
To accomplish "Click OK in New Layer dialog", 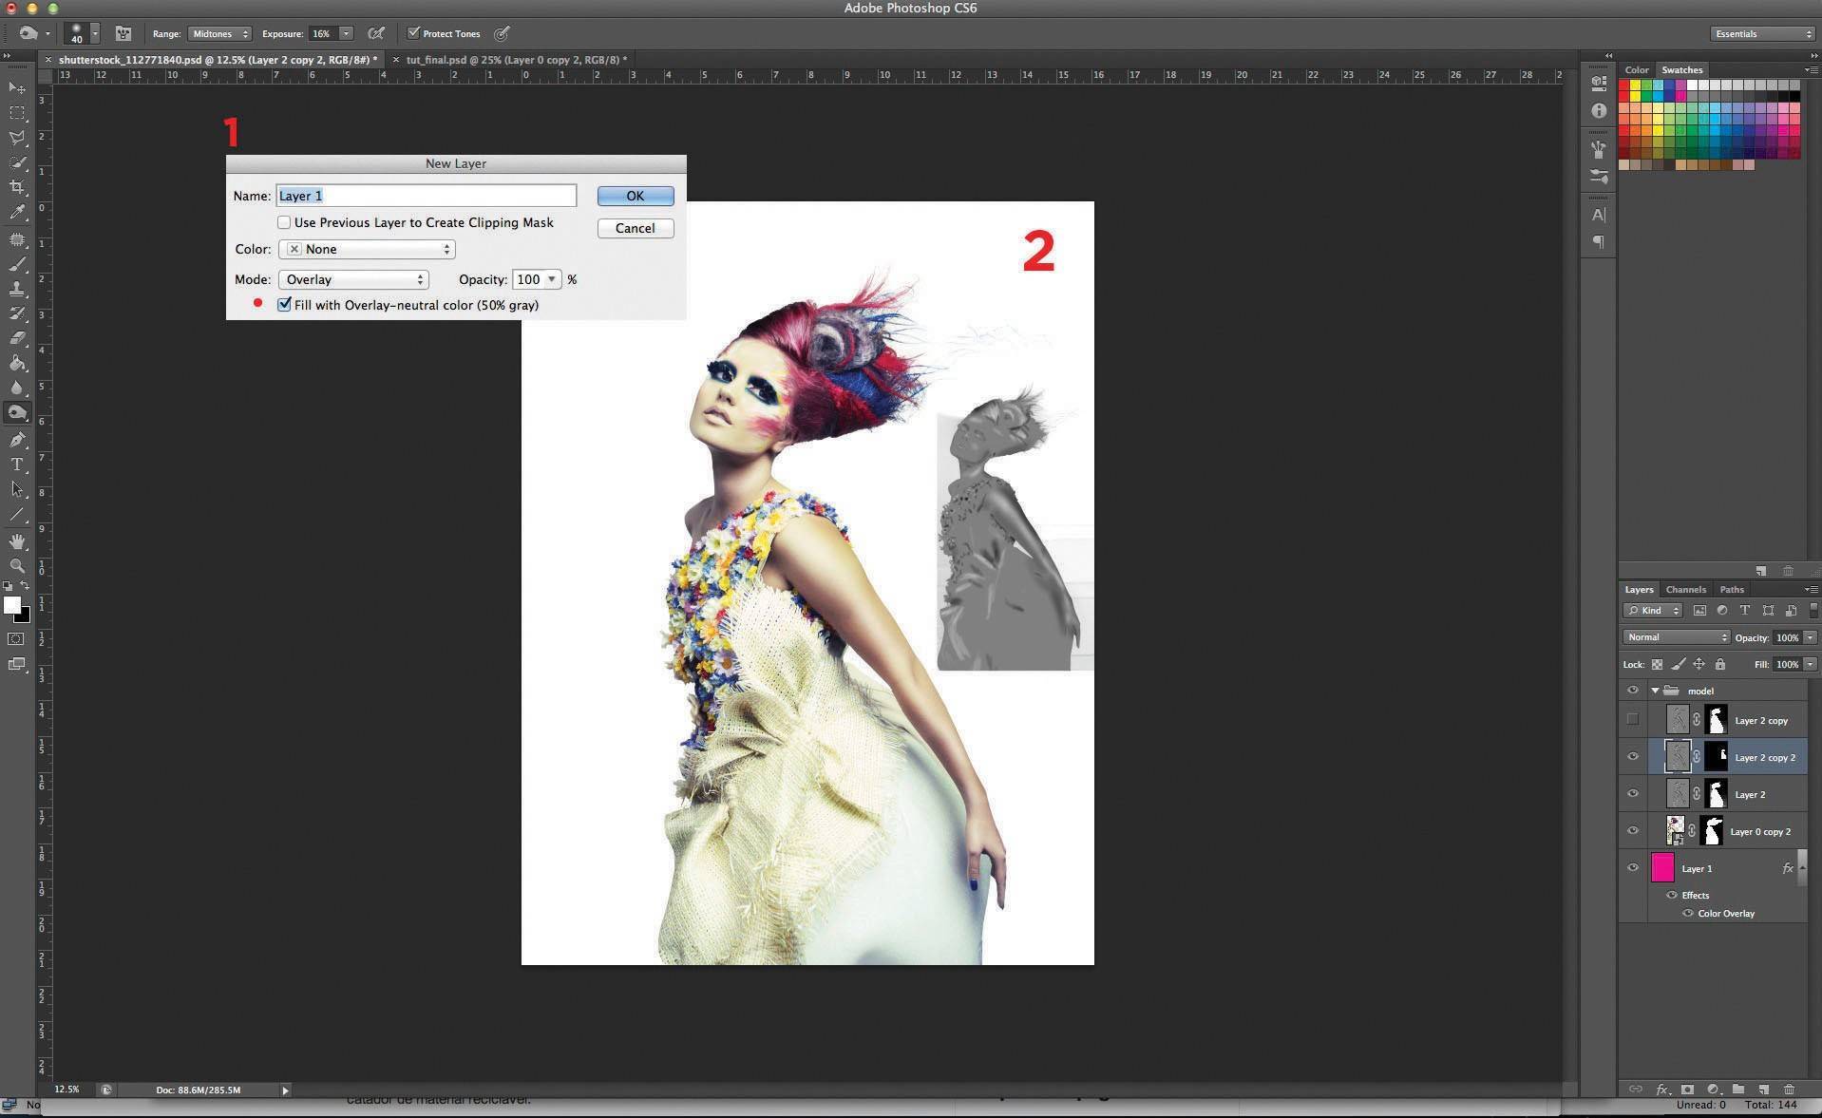I will pos(636,196).
